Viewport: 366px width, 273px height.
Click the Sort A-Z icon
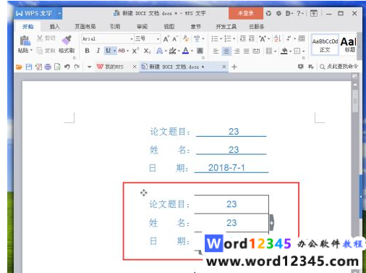pos(277,38)
